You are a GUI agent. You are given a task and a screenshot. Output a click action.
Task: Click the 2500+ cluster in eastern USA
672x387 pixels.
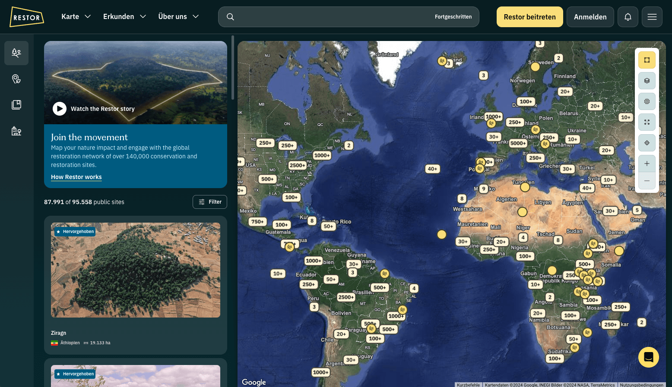click(297, 165)
